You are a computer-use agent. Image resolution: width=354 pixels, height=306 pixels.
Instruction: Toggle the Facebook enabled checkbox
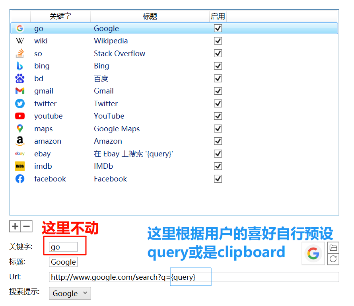click(218, 179)
